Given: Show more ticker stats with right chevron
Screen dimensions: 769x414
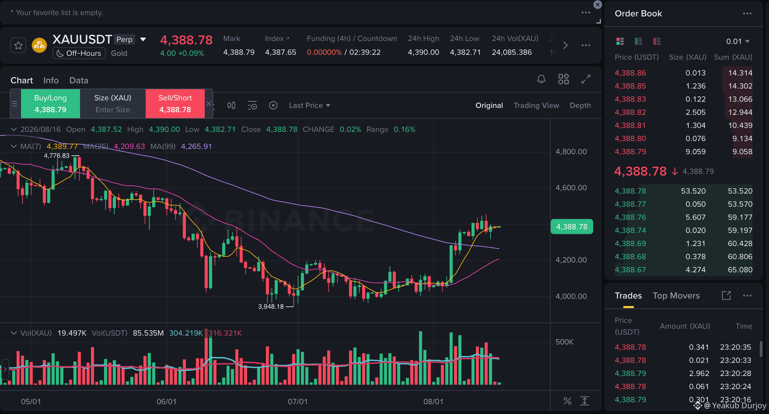Looking at the screenshot, I should click(565, 45).
